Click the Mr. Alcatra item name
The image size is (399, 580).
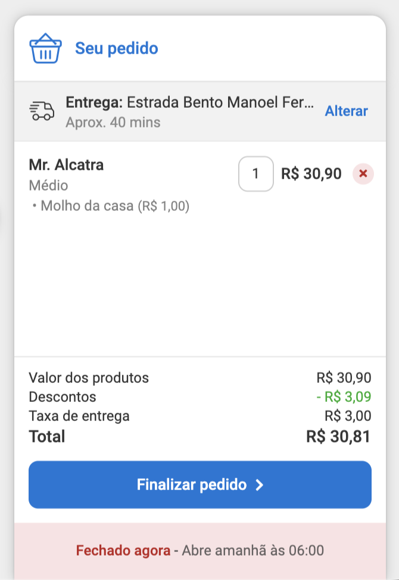tap(66, 164)
